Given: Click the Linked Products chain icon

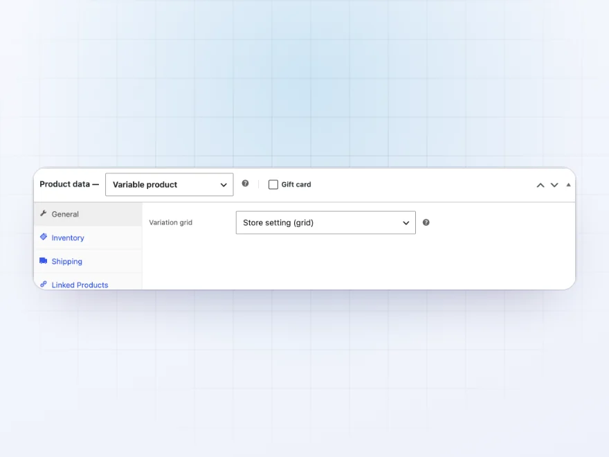Looking at the screenshot, I should [44, 284].
